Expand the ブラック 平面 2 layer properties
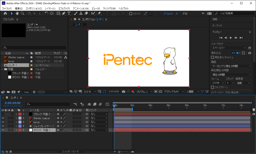Screen dimensions: 256x154 pos(16,114)
